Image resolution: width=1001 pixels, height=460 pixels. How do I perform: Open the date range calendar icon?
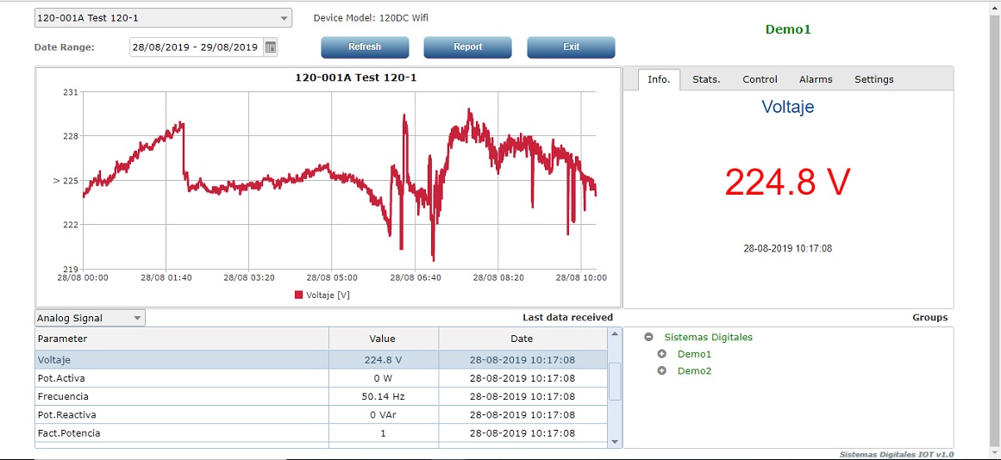(271, 47)
